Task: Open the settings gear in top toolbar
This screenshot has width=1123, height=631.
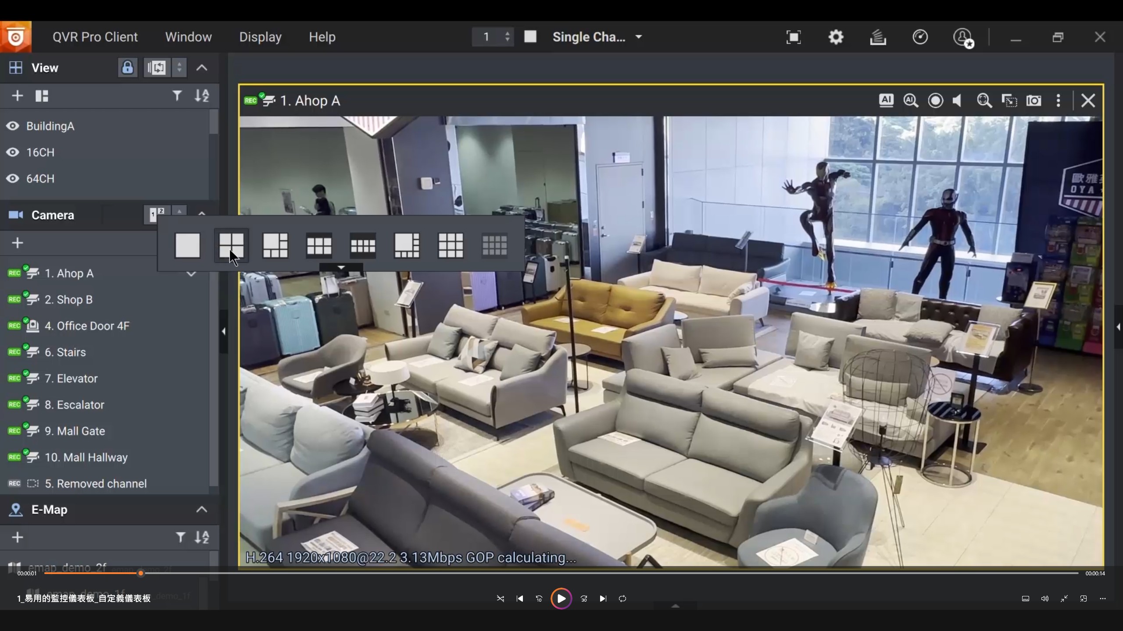Action: [x=836, y=37]
